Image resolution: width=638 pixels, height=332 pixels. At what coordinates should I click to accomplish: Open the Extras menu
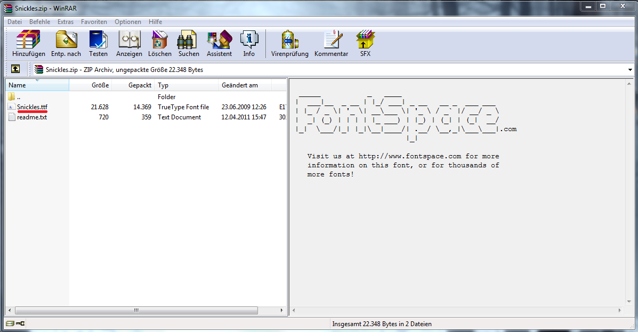[66, 21]
